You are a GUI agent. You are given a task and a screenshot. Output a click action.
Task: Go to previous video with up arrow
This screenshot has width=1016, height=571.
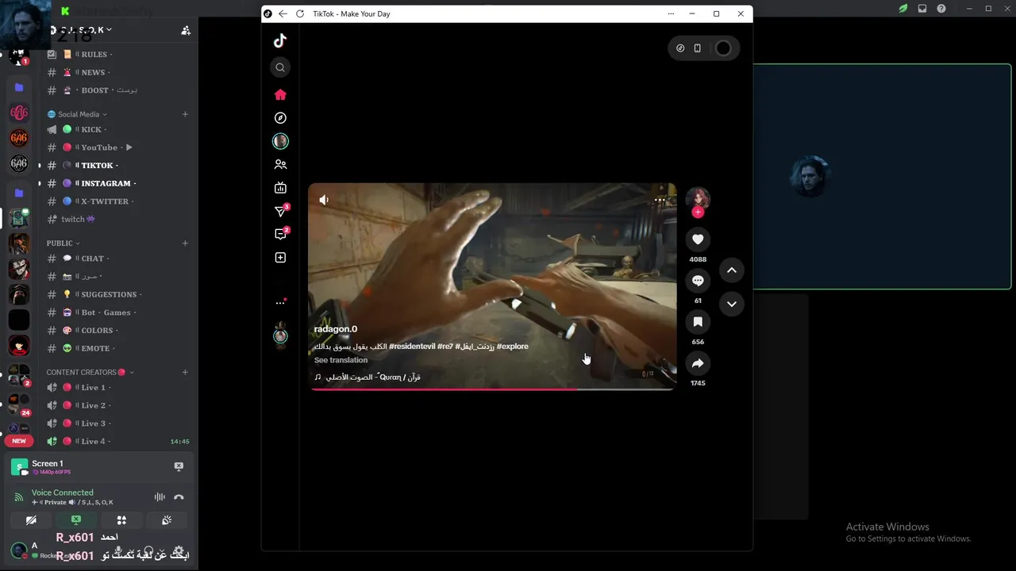732,270
